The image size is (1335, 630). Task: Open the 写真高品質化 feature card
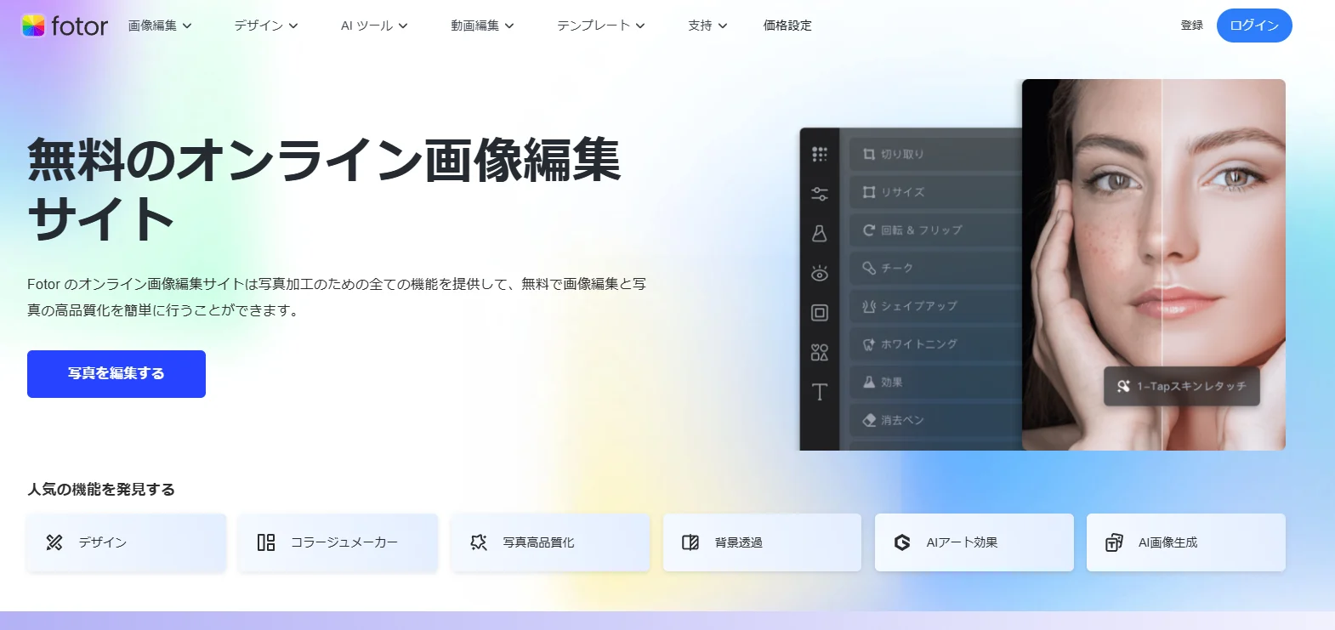[x=550, y=542]
